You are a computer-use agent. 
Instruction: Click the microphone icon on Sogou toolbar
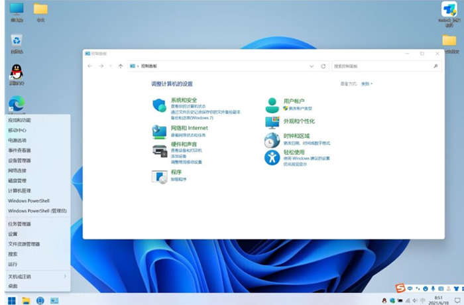433,288
